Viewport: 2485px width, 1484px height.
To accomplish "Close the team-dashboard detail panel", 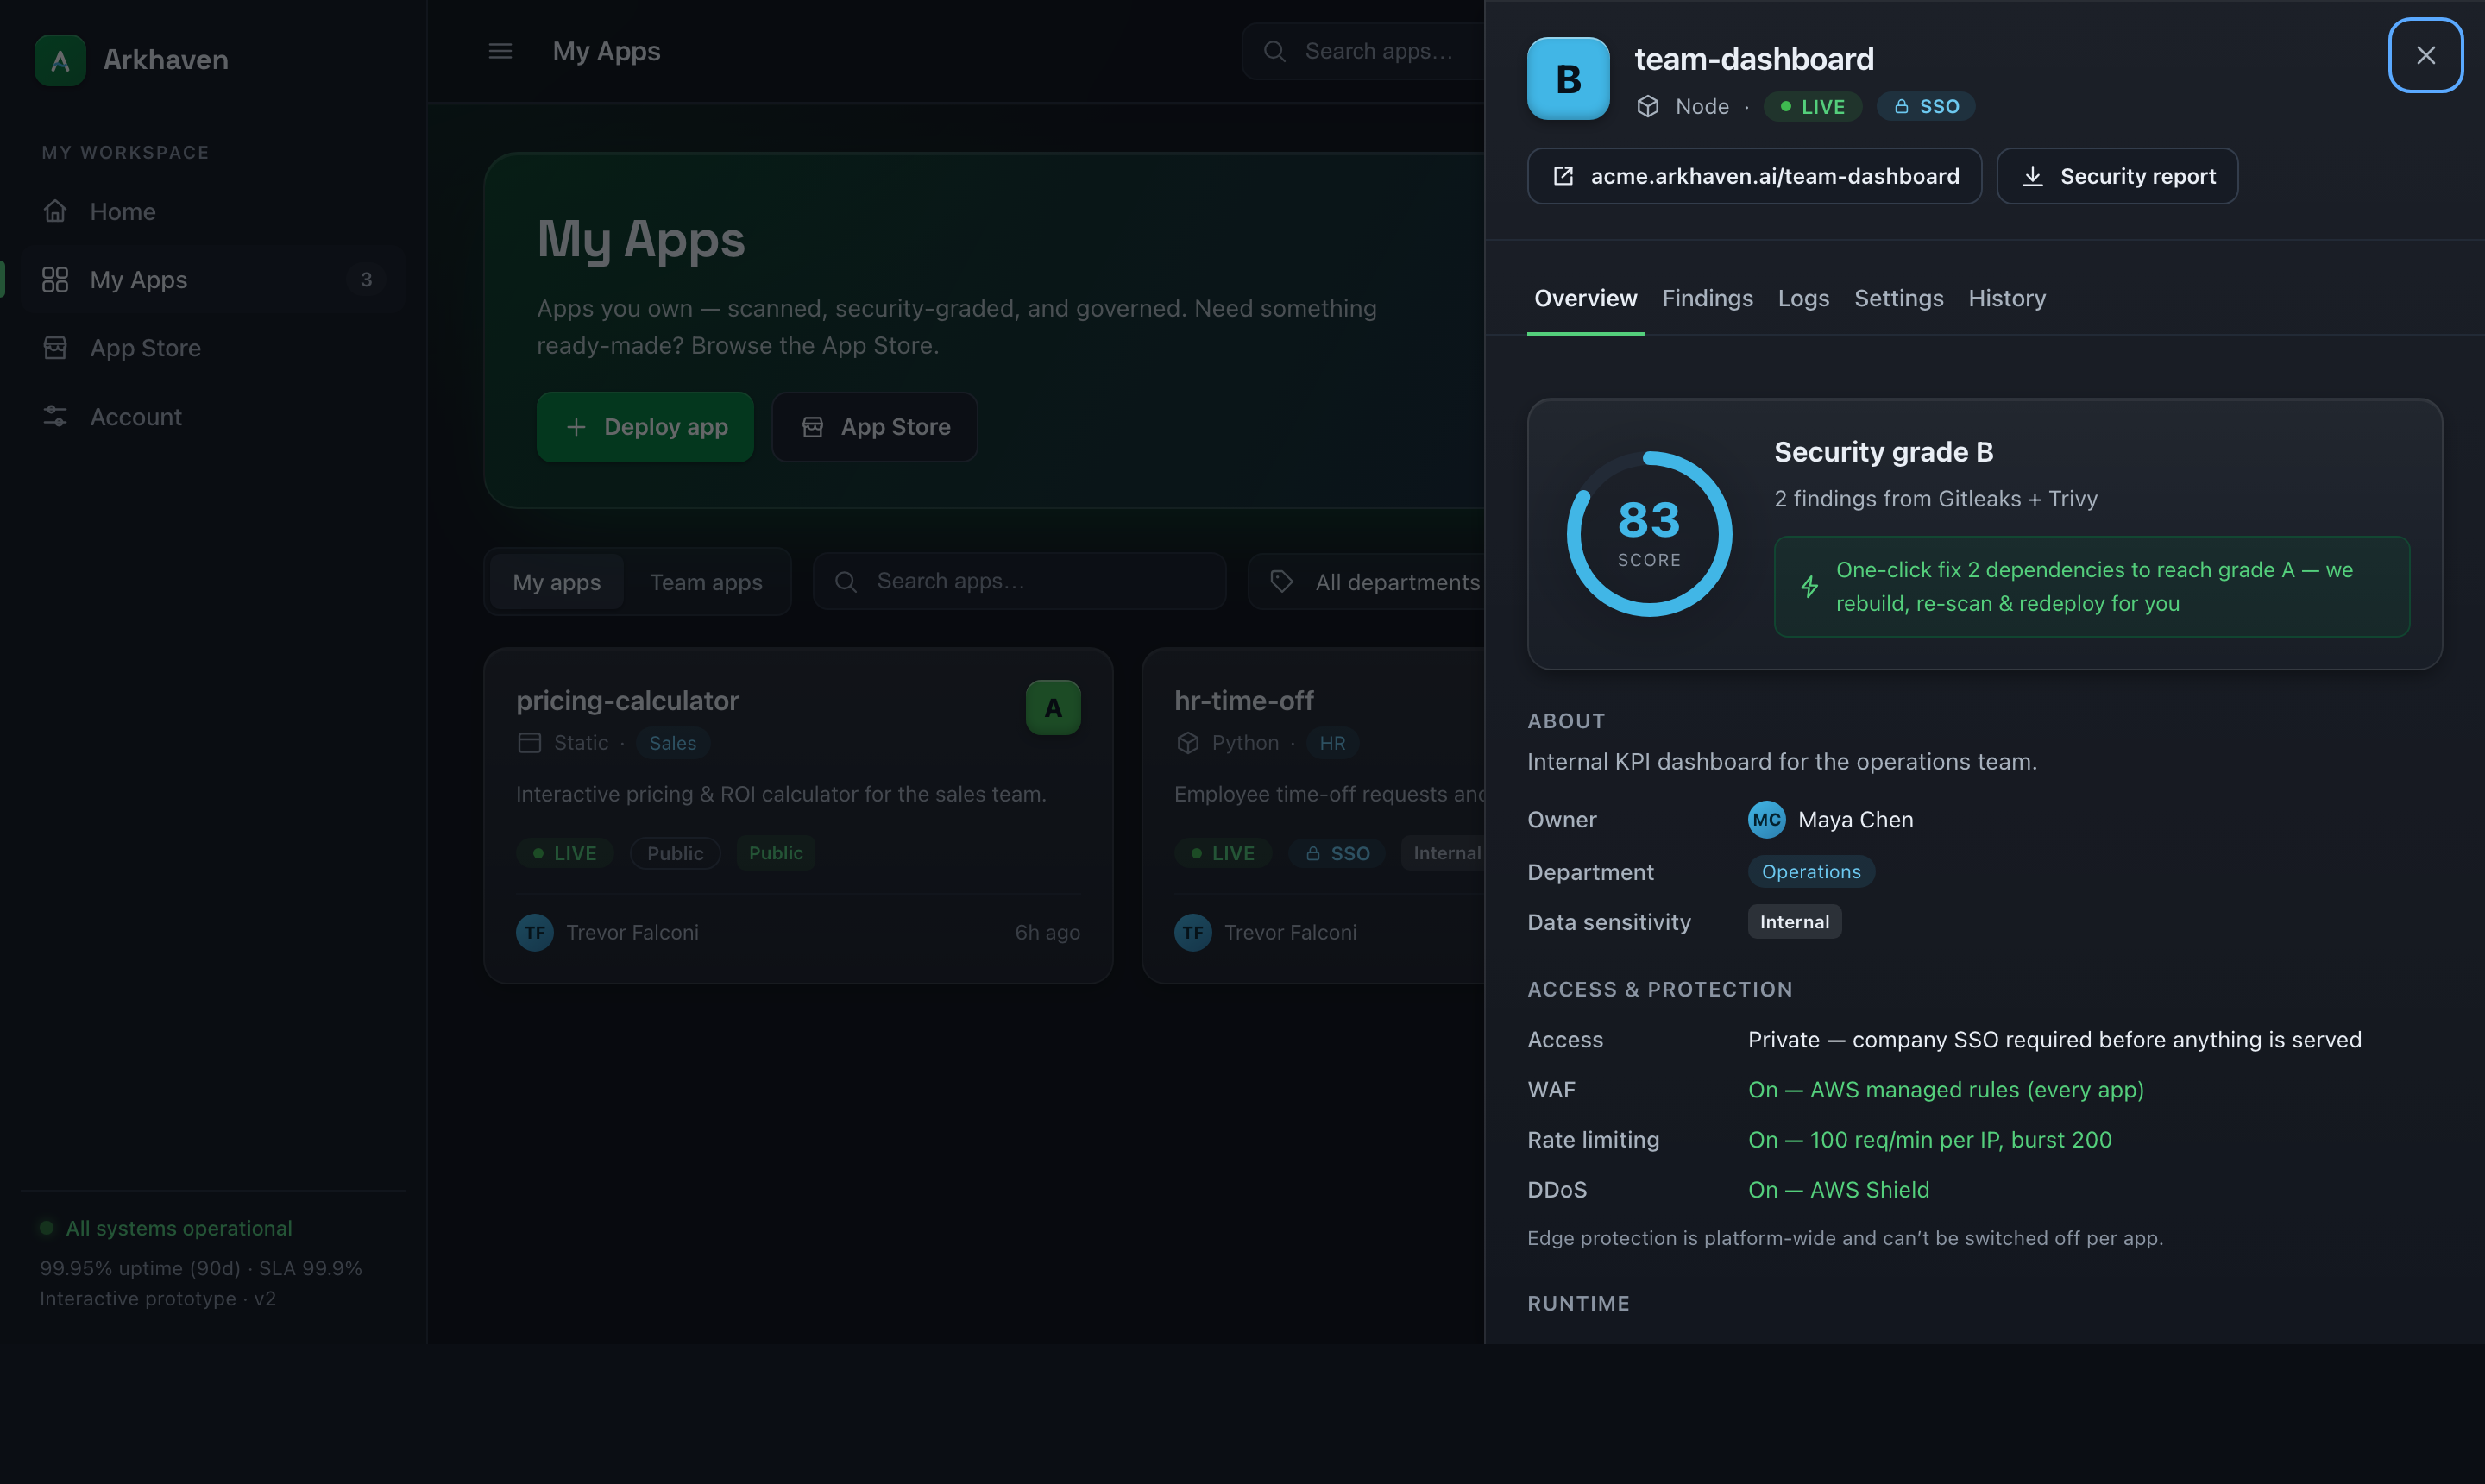I will [2425, 55].
